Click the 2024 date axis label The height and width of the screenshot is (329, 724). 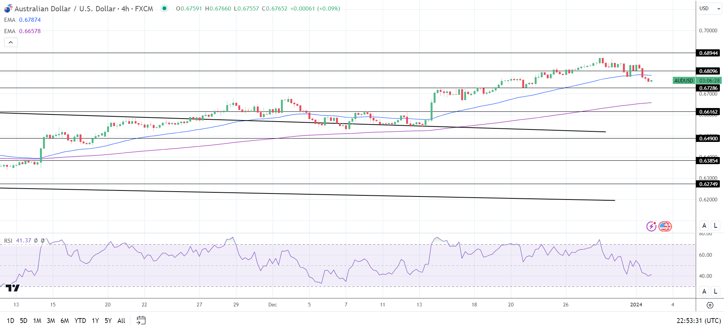point(636,305)
